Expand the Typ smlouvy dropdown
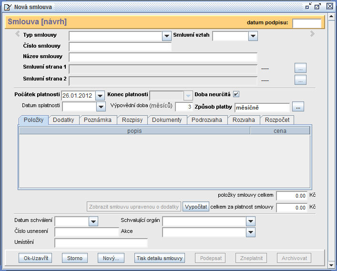 pyautogui.click(x=166, y=36)
